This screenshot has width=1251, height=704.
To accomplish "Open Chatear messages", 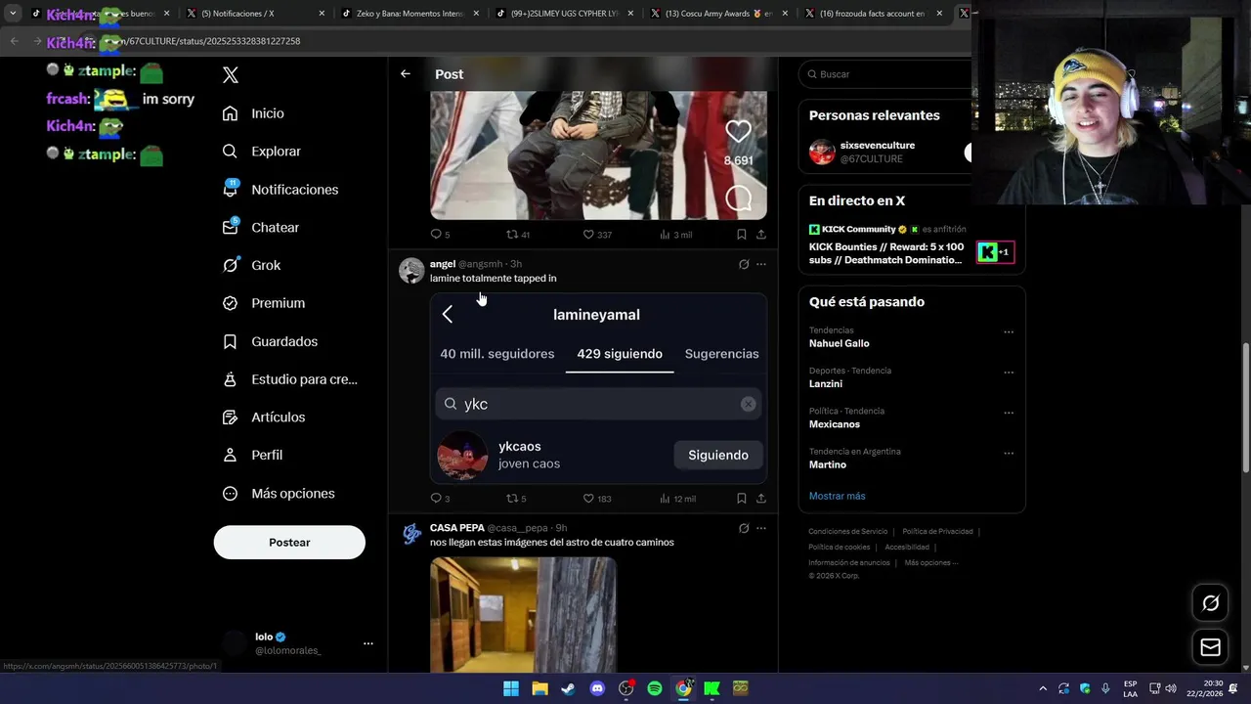I will (260, 227).
